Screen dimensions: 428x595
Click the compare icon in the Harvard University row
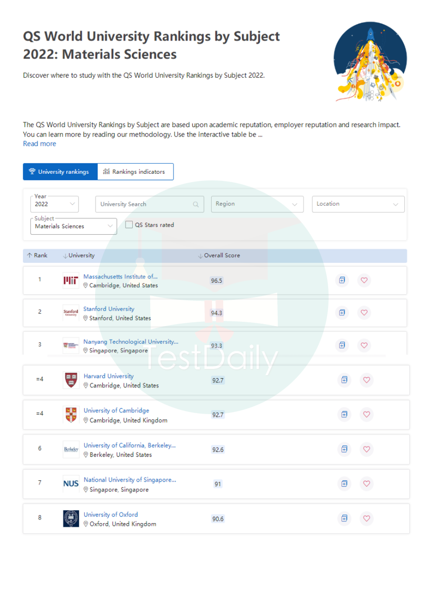(x=344, y=380)
